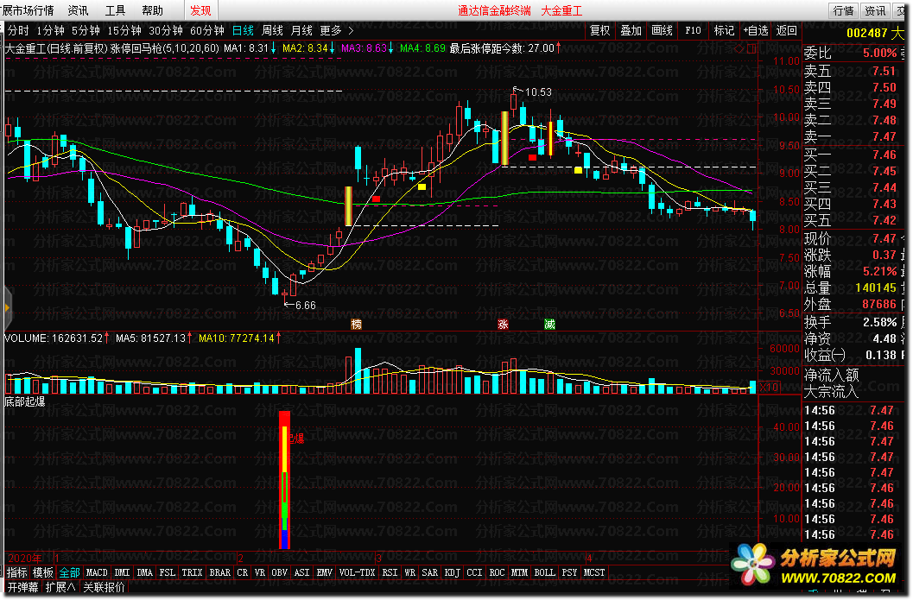Click the X10 scale label in volume panel
Viewport: 913px width, 600px height.
point(769,387)
